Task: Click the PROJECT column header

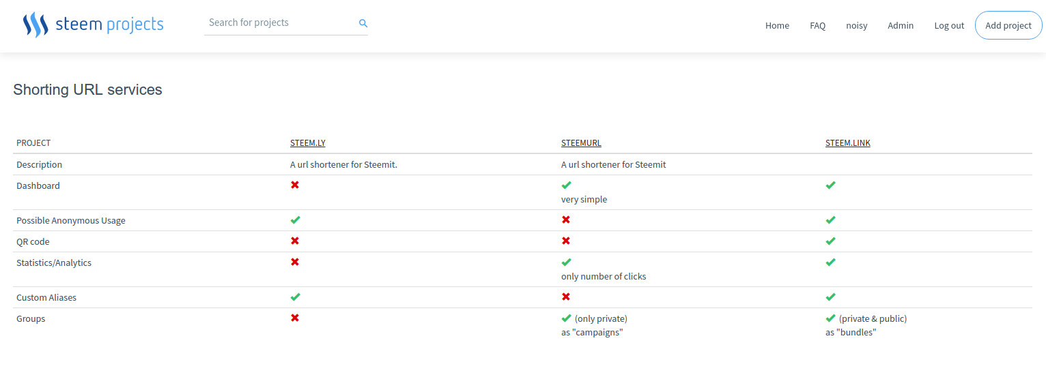Action: [33, 143]
